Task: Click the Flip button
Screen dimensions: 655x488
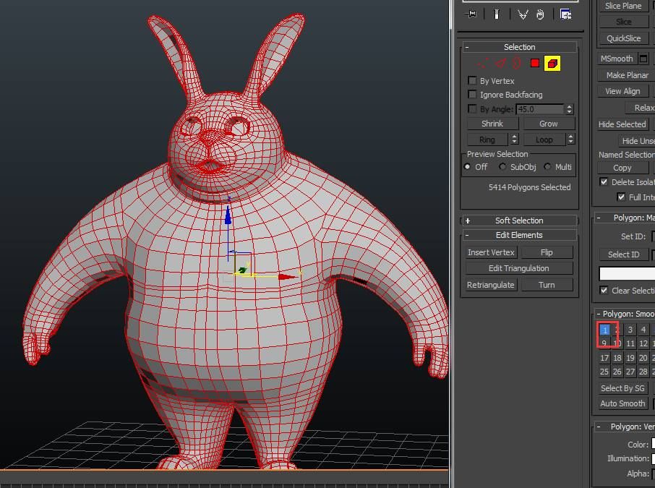Action: (547, 252)
